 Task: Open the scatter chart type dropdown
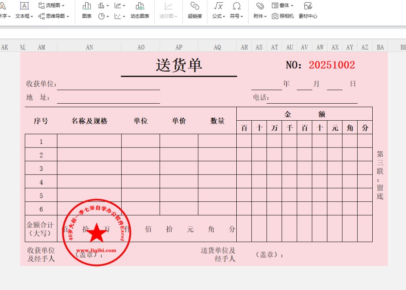(120, 16)
